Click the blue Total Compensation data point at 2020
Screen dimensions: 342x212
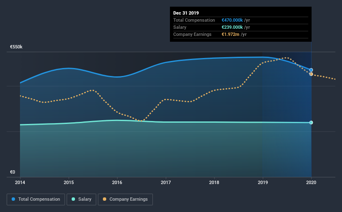(x=311, y=70)
